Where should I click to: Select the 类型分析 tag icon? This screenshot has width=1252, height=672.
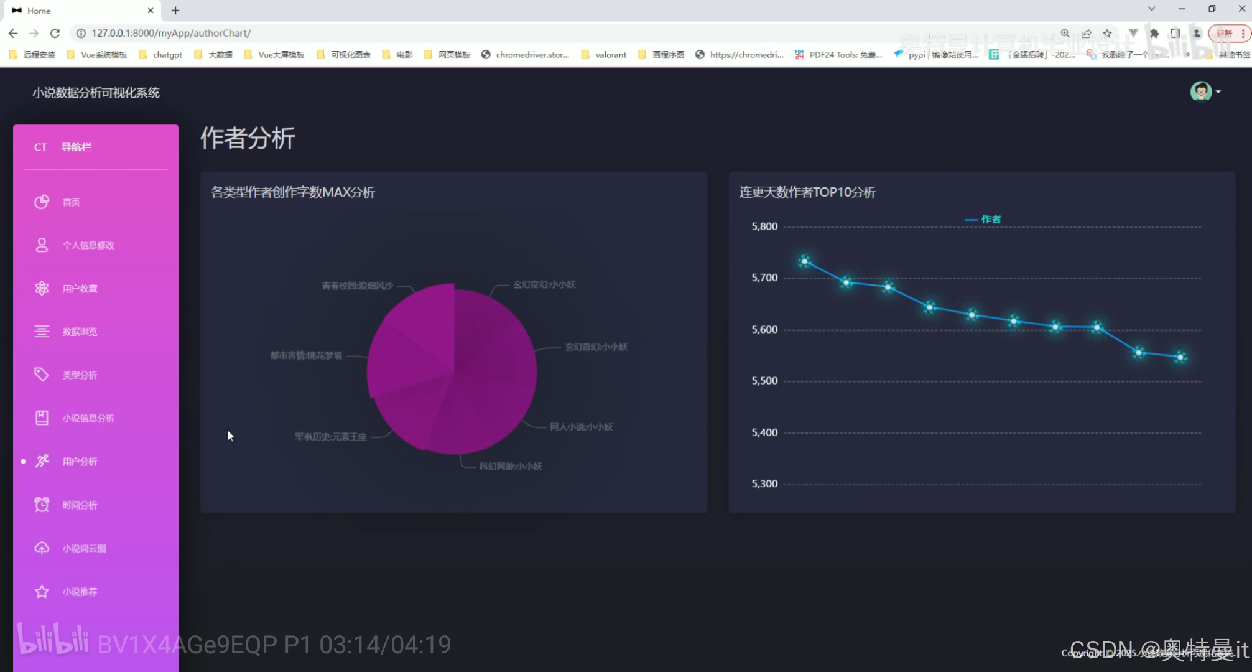tap(42, 374)
